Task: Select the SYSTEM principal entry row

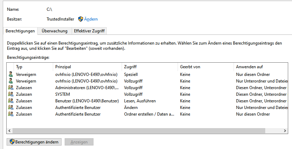Action: (x=63, y=94)
